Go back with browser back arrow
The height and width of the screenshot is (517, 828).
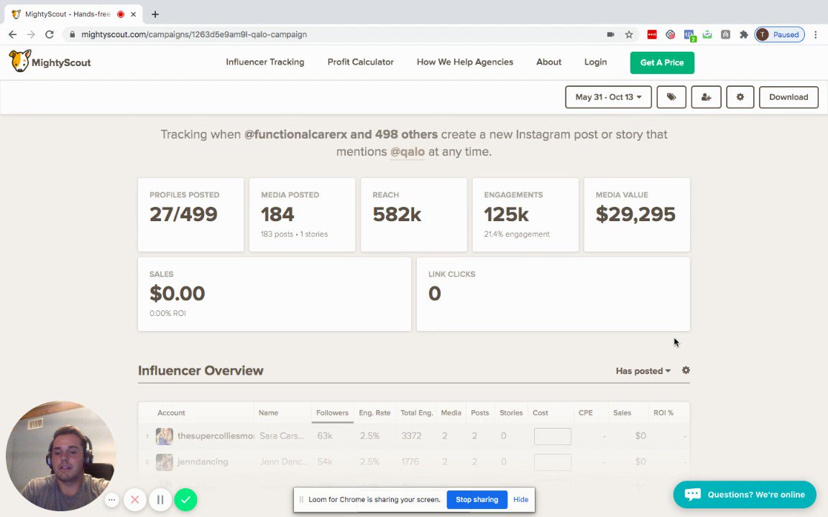(13, 34)
